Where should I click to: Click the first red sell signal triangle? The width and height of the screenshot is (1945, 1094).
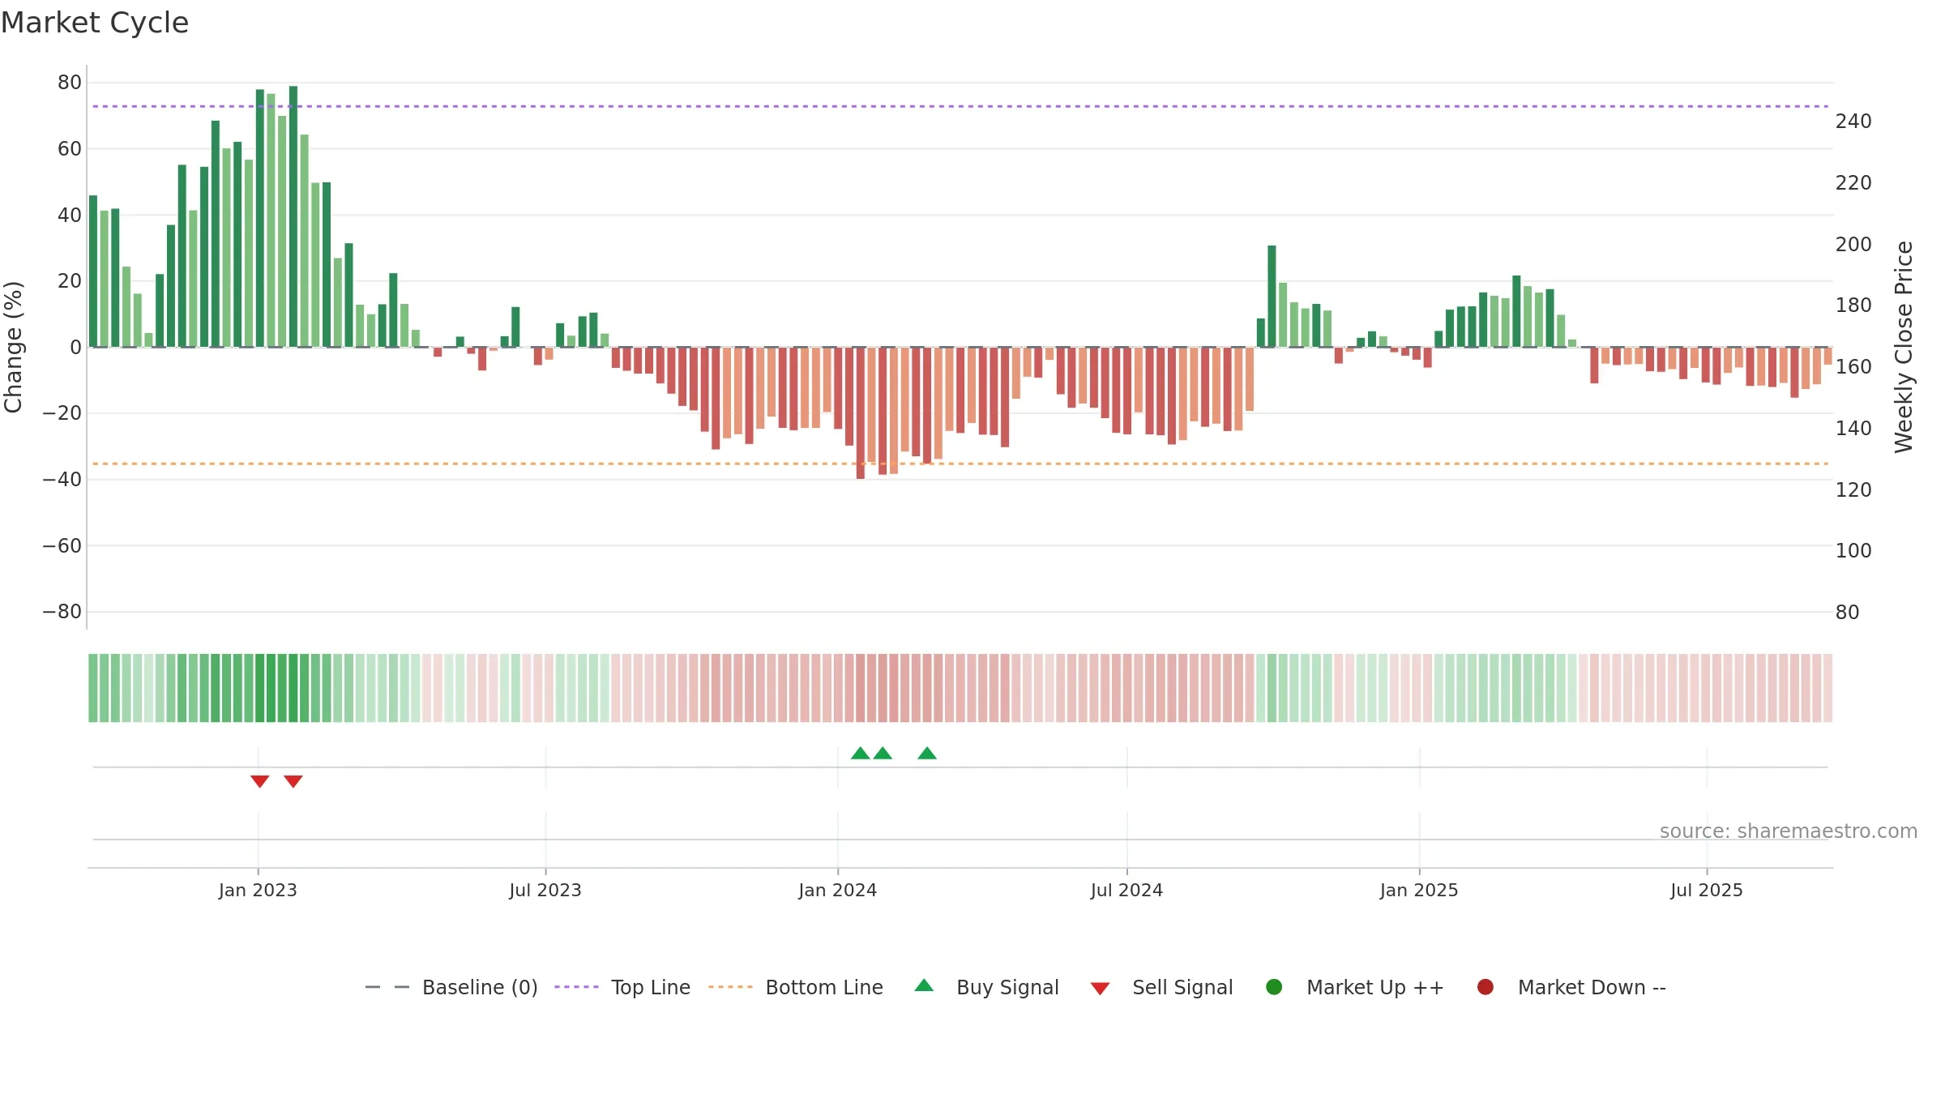coord(259,781)
